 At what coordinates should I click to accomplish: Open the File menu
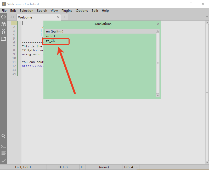pyautogui.click(x=4, y=11)
